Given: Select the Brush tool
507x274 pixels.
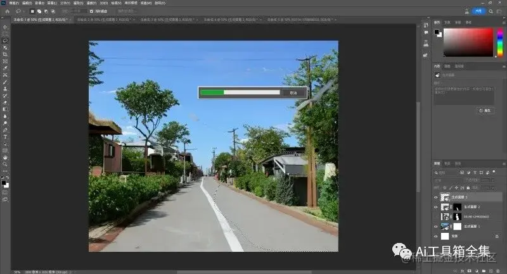Looking at the screenshot, I should point(5,82).
